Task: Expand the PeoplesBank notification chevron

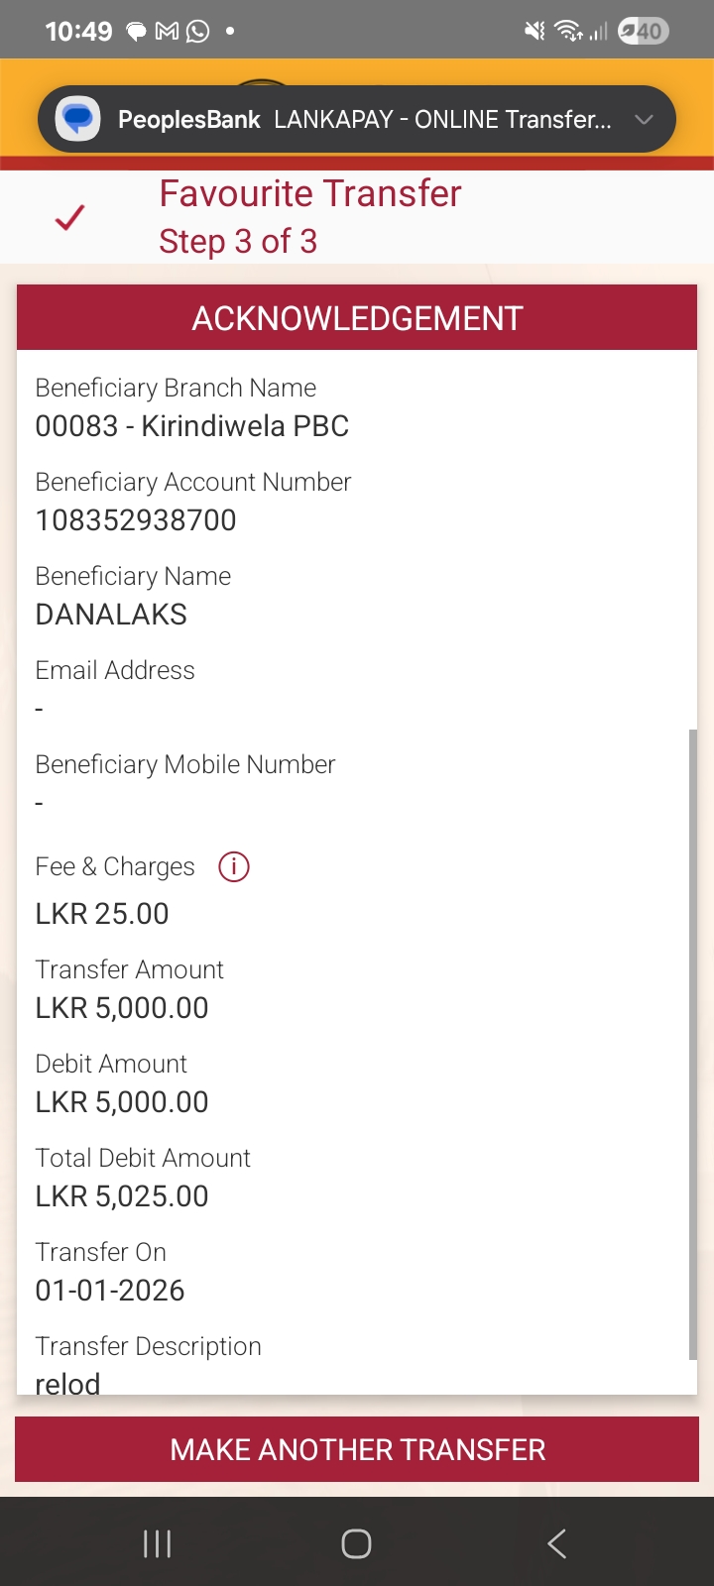Action: point(645,120)
